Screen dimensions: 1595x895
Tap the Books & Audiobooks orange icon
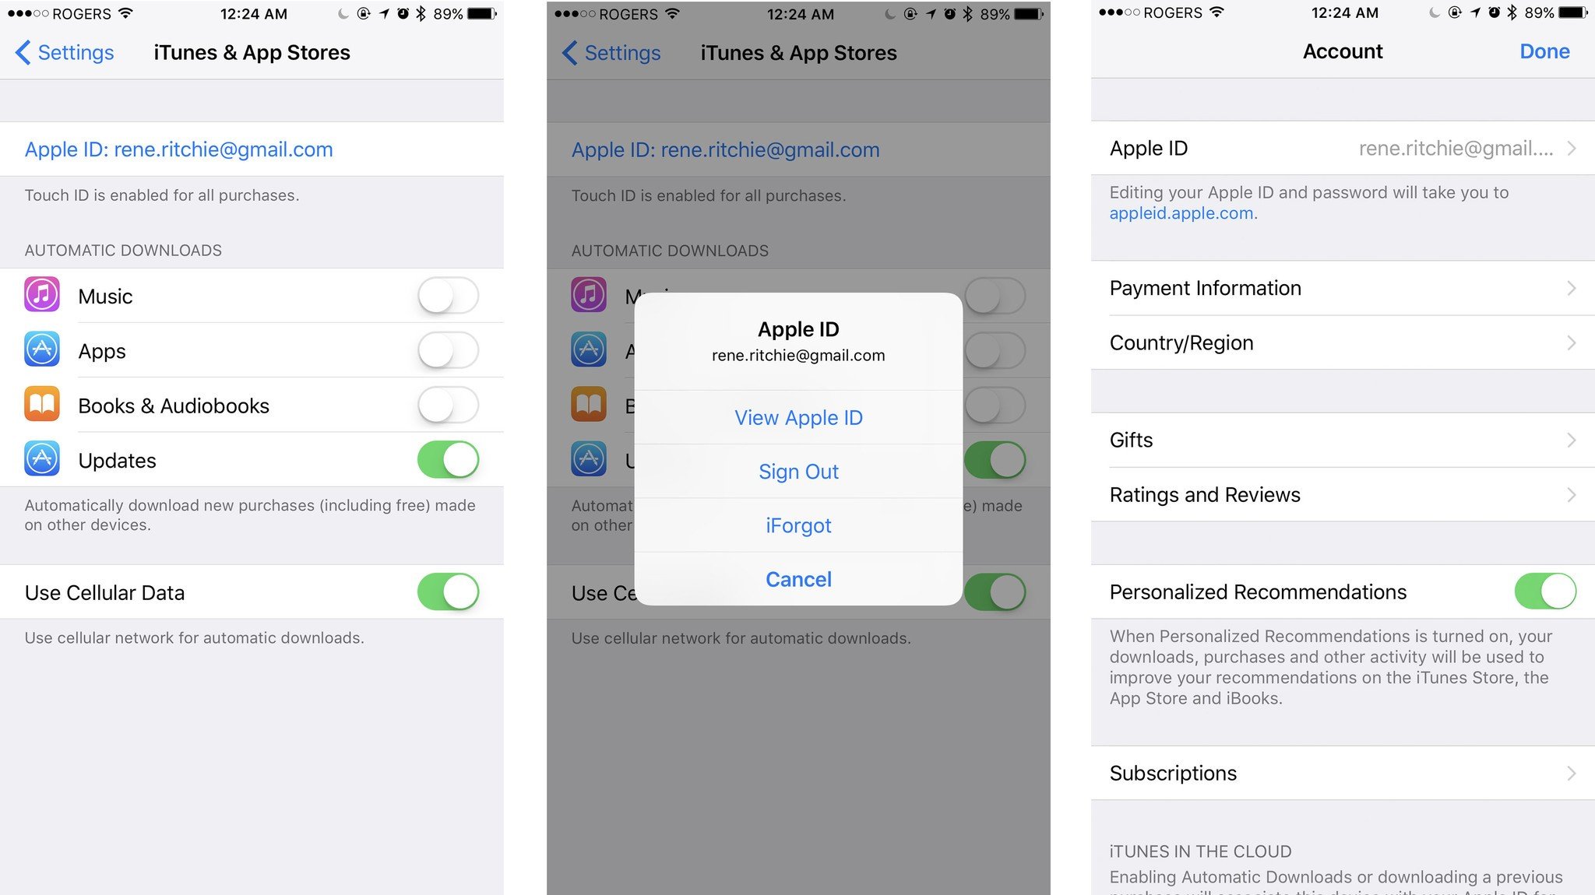click(x=41, y=404)
